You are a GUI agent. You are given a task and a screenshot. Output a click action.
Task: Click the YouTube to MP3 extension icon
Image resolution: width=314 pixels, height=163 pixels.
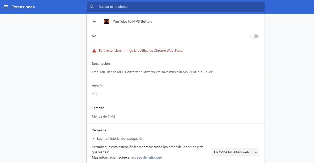[x=106, y=22]
